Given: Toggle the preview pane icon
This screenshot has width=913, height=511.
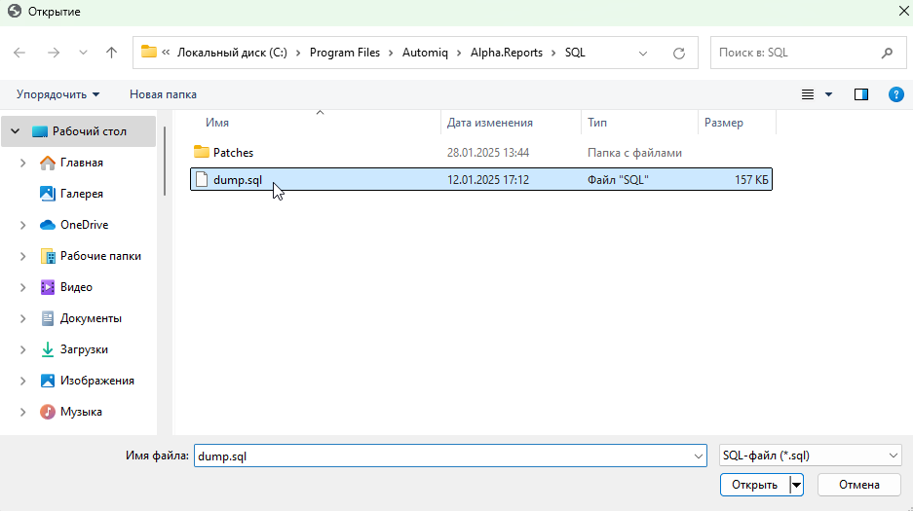Looking at the screenshot, I should click(860, 94).
